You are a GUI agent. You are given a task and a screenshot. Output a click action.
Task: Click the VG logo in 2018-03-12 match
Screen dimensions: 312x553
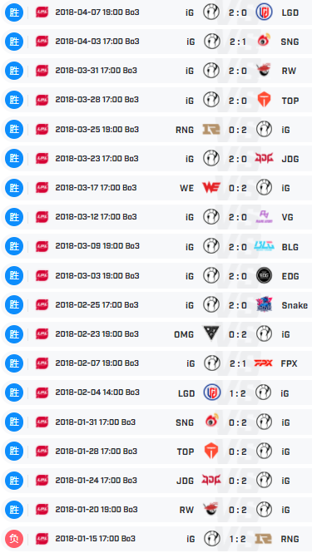264,216
